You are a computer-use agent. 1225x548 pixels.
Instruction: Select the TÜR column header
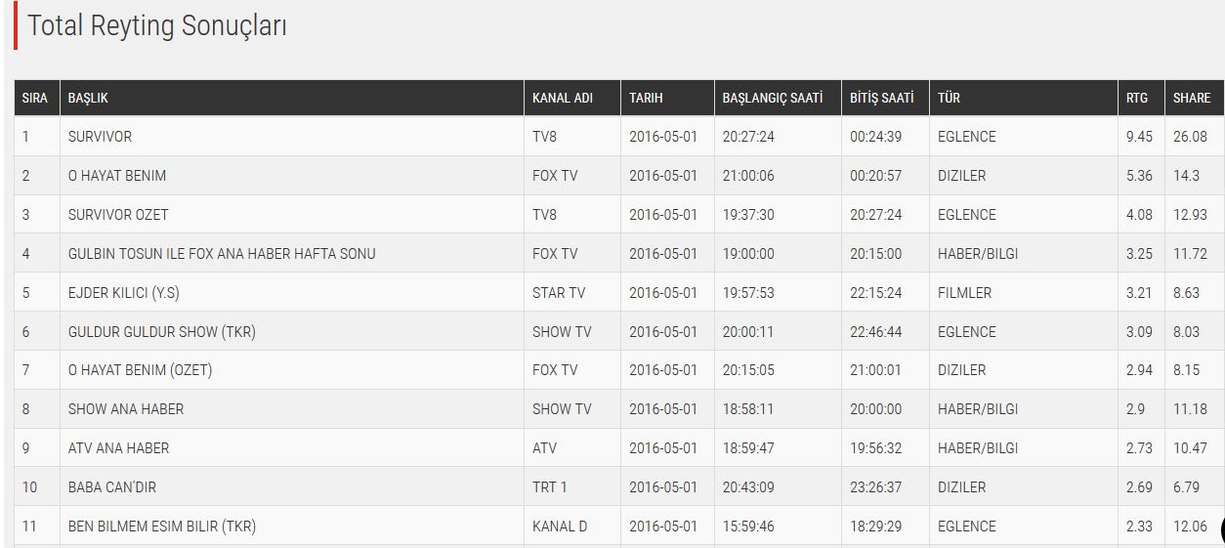[949, 98]
